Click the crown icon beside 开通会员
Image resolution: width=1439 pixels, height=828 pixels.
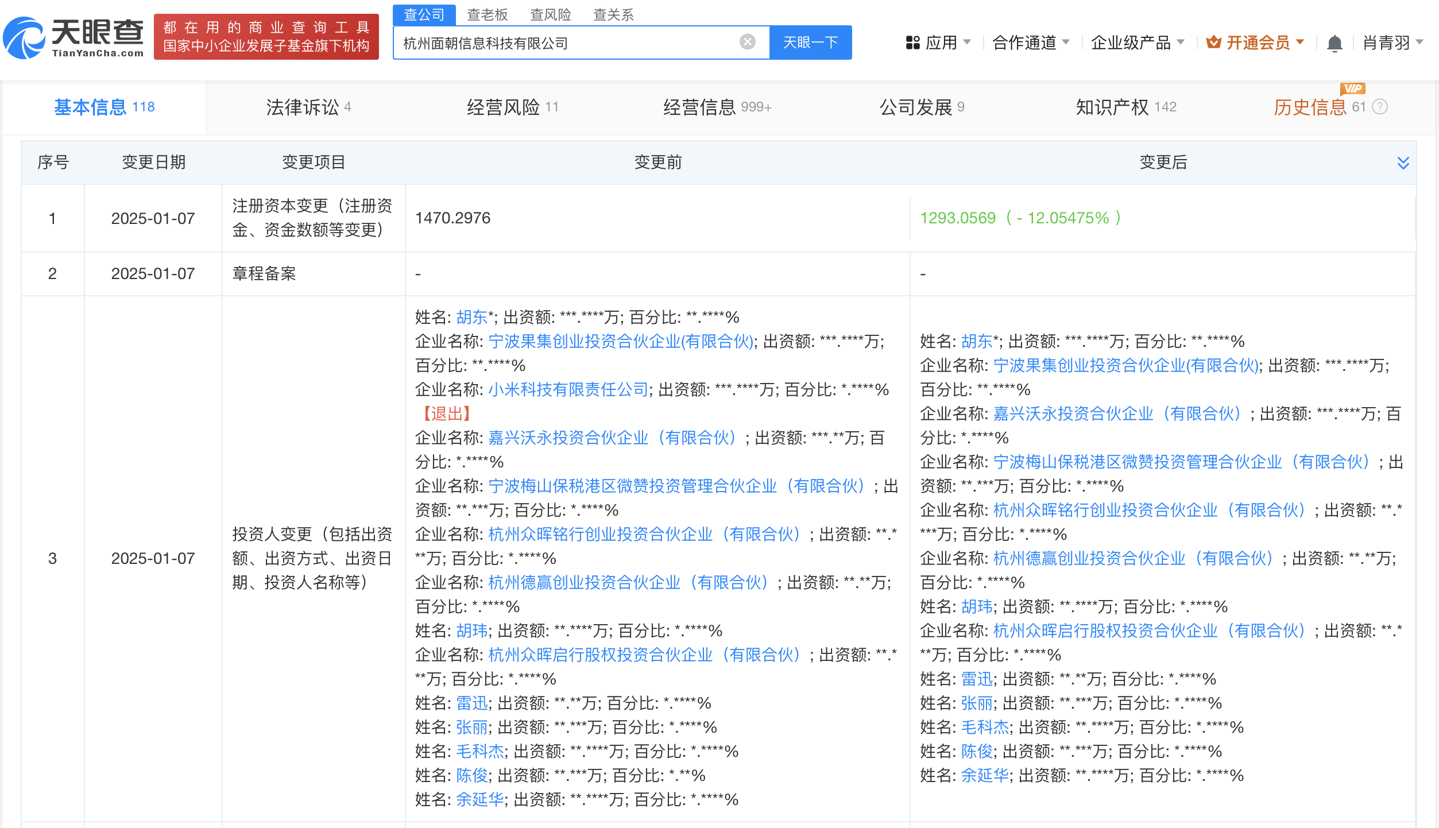(x=1213, y=42)
